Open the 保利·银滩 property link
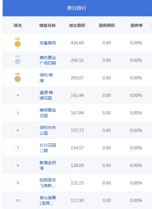Screen dimensions: 152x209 coord(46,78)
